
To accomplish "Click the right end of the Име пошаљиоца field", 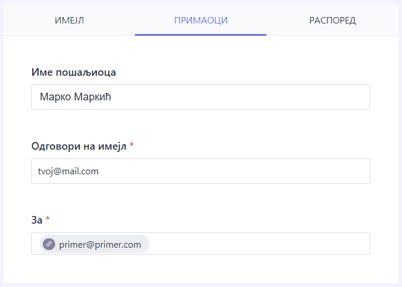I will pyautogui.click(x=362, y=97).
